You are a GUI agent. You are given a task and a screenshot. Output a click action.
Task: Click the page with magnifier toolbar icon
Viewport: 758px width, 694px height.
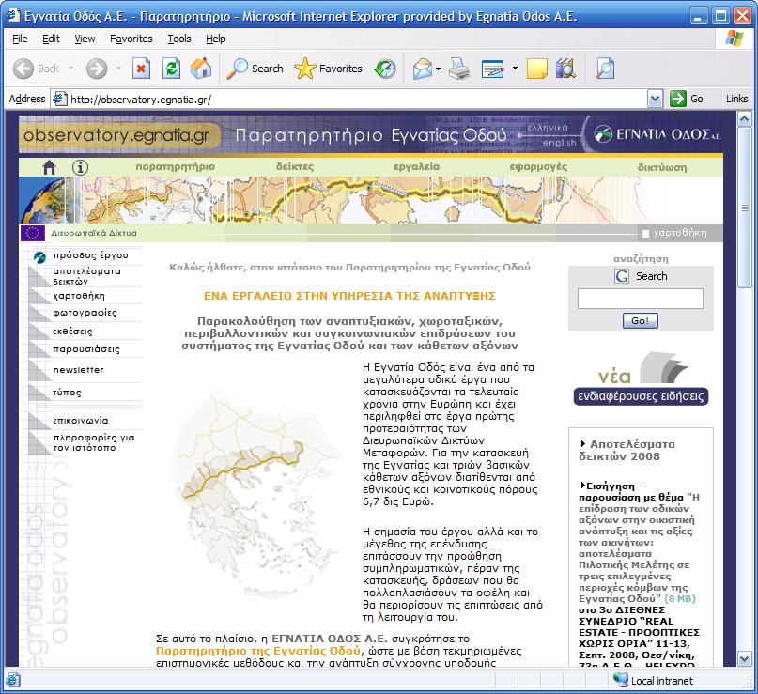(605, 69)
